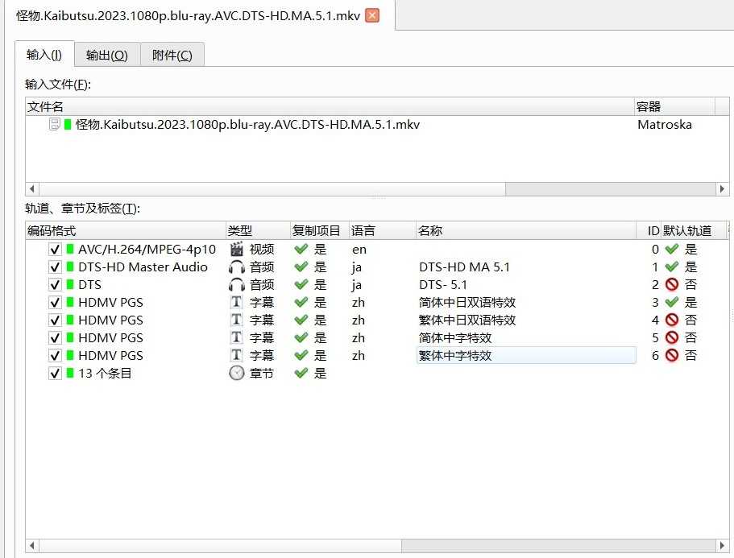Click copy-item checkmark for 繁体中日双语特效 subtitle
734x558 pixels.
click(x=301, y=320)
